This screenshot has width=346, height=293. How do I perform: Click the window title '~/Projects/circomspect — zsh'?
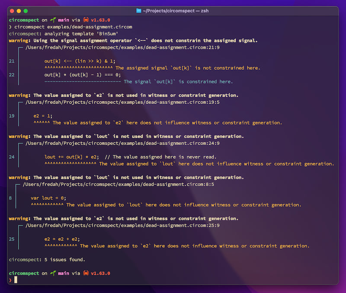pyautogui.click(x=176, y=11)
